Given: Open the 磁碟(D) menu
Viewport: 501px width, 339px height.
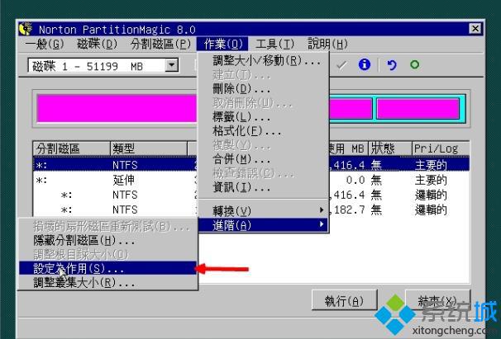Looking at the screenshot, I should pos(97,44).
